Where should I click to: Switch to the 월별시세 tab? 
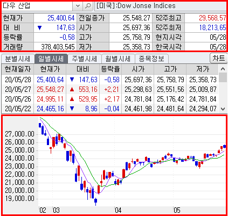pyautogui.click(x=118, y=59)
